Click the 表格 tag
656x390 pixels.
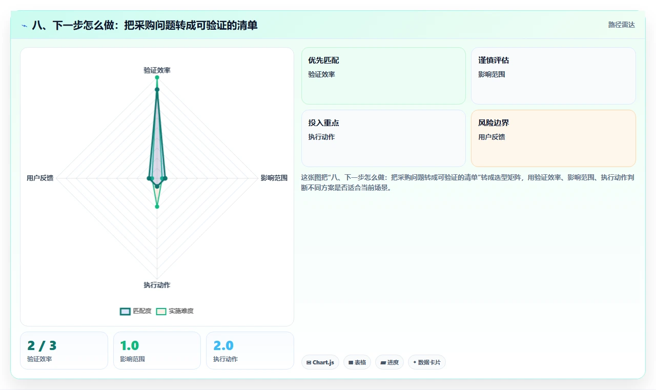click(357, 362)
